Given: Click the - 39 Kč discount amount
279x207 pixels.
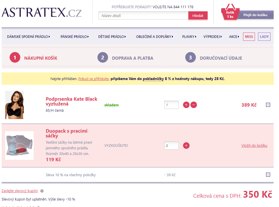Looking at the screenshot, I should pos(170,175).
